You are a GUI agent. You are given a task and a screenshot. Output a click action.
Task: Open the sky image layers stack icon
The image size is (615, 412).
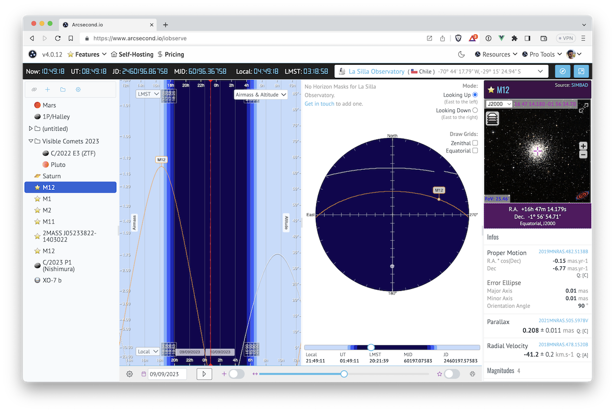[492, 119]
